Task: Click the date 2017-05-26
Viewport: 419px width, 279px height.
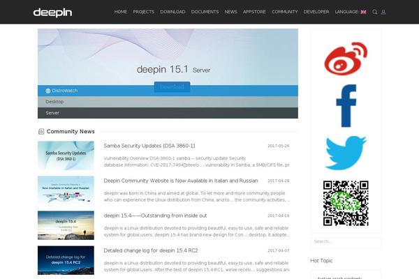Action: point(279,146)
